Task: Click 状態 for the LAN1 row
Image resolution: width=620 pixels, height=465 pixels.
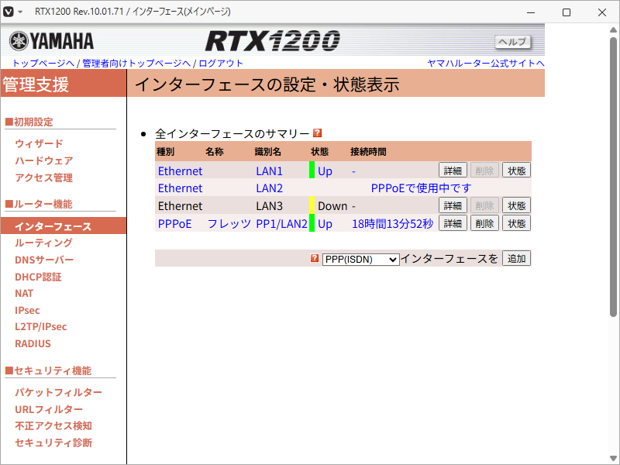Action: pos(516,170)
